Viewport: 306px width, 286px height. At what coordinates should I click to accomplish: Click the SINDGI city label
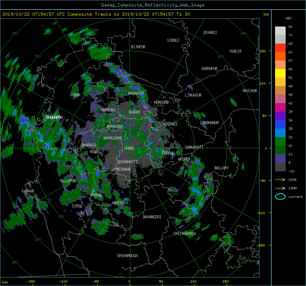(x=173, y=40)
